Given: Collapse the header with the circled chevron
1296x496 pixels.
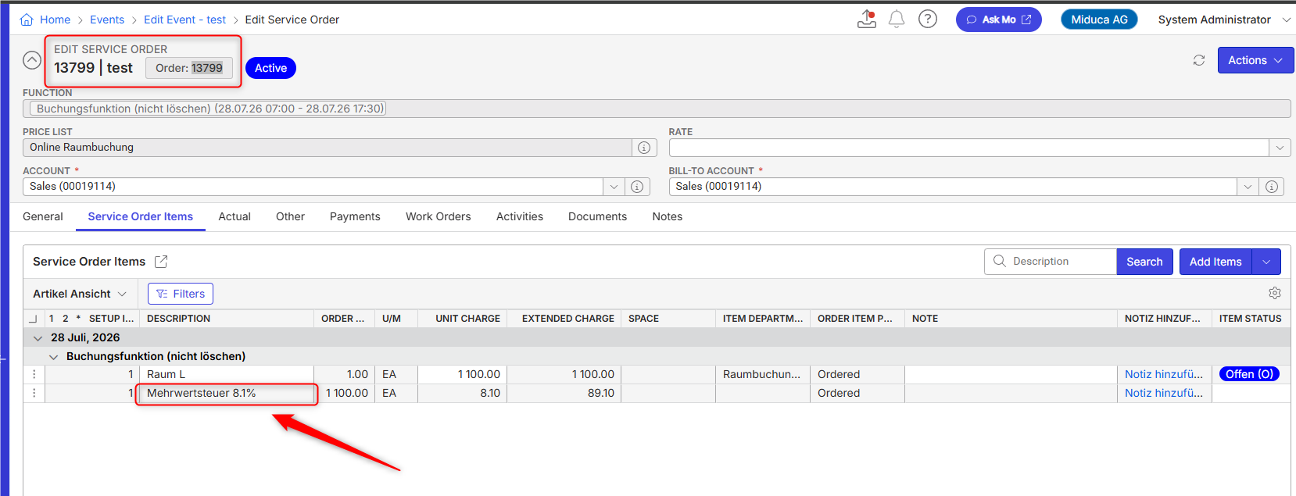Looking at the screenshot, I should point(32,60).
